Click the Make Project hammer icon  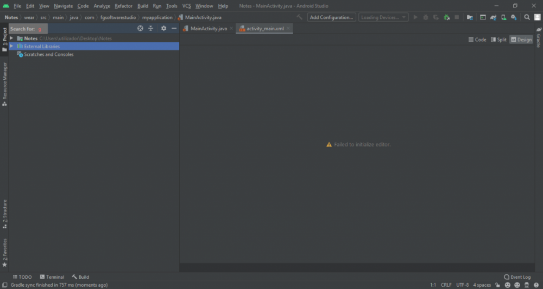point(300,17)
